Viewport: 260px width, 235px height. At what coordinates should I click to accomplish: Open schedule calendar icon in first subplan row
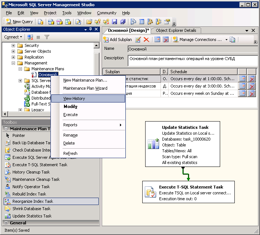pos(242,79)
